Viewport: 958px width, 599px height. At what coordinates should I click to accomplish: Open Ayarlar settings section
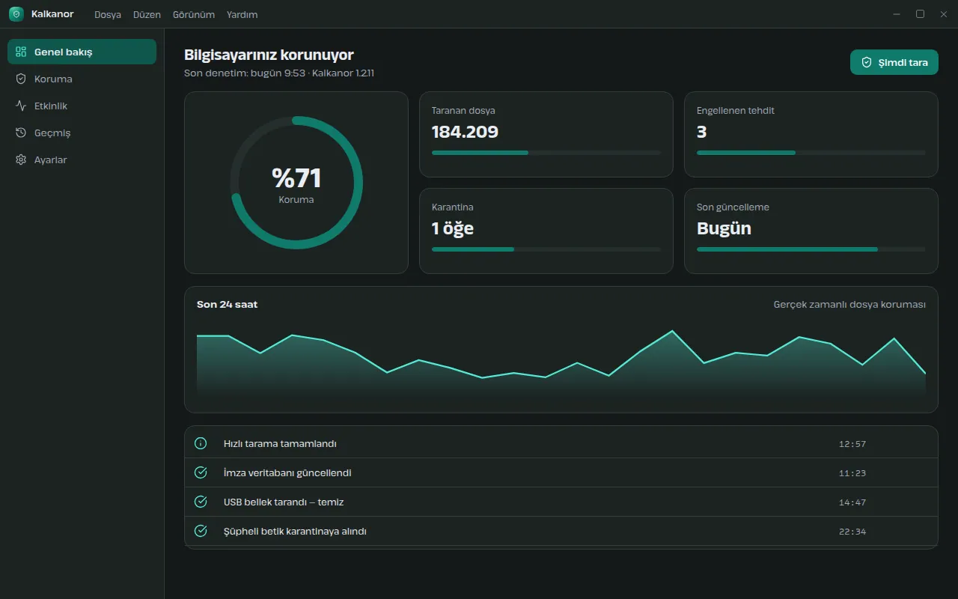point(82,159)
